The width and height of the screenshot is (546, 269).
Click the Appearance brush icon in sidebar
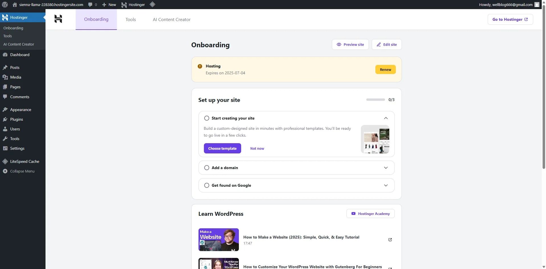coord(5,110)
